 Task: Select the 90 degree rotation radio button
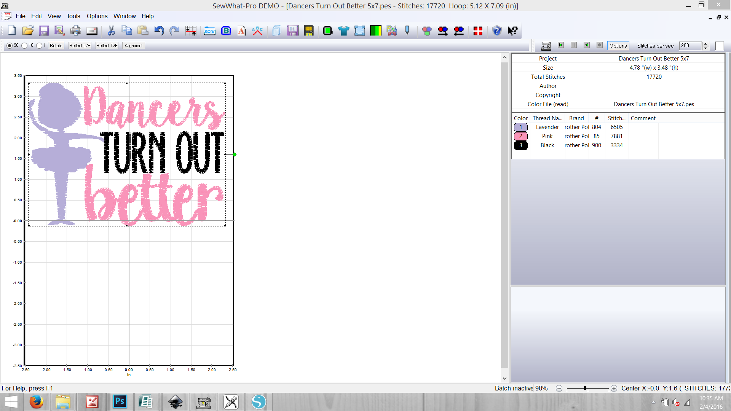[9, 45]
